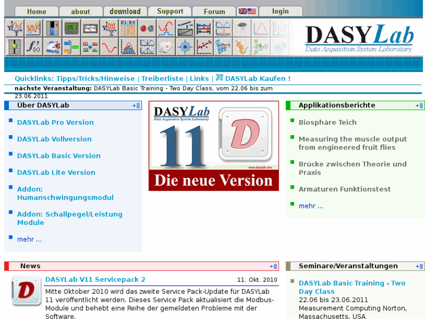Image resolution: width=425 pixels, height=319 pixels.
Task: Open the DASYLab Lite Version link
Action: 56,173
